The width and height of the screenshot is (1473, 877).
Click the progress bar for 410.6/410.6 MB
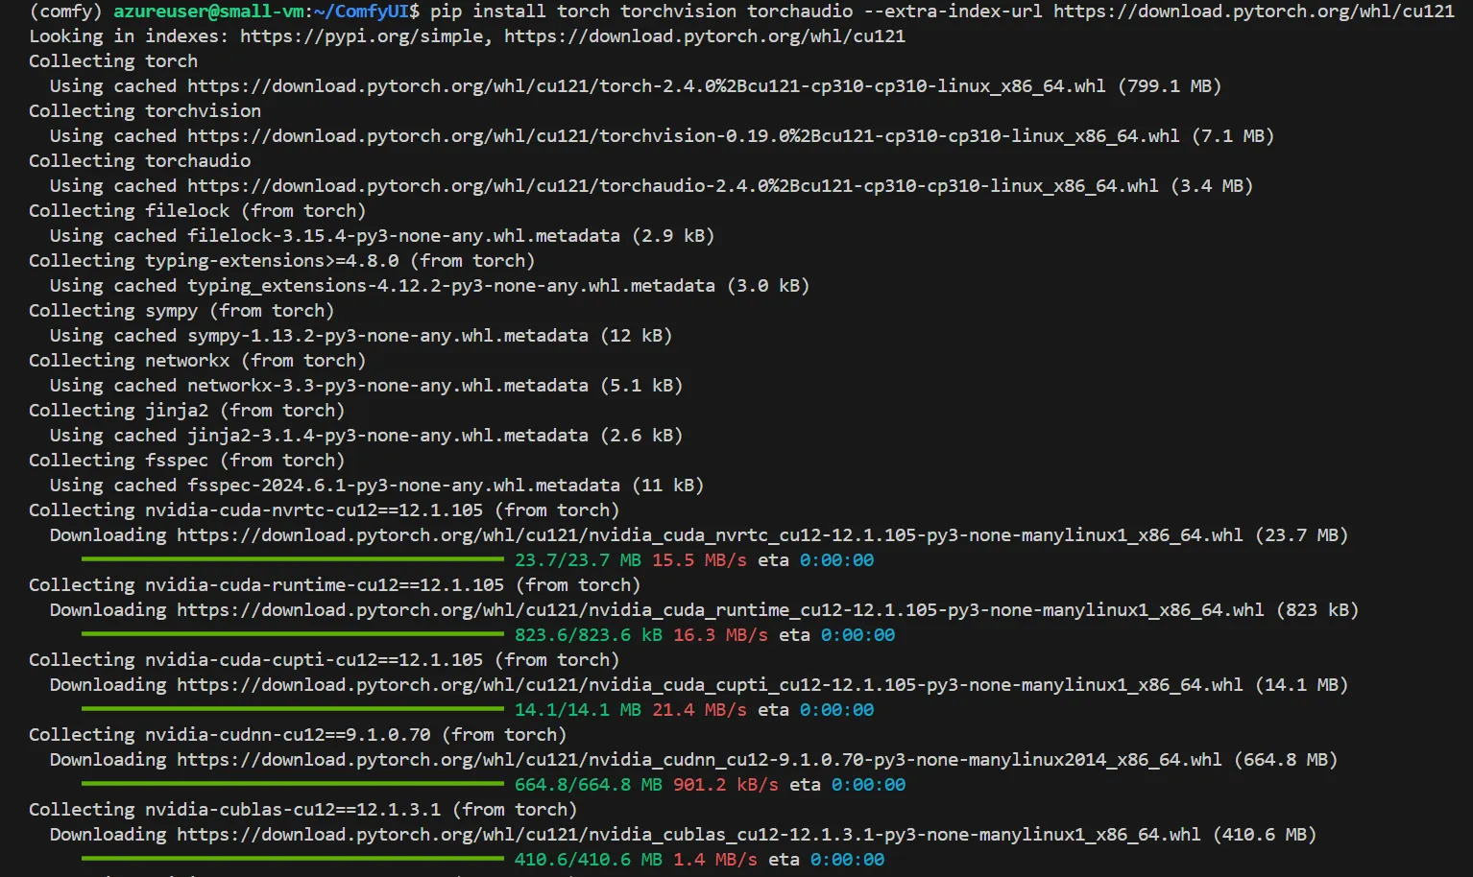[293, 859]
